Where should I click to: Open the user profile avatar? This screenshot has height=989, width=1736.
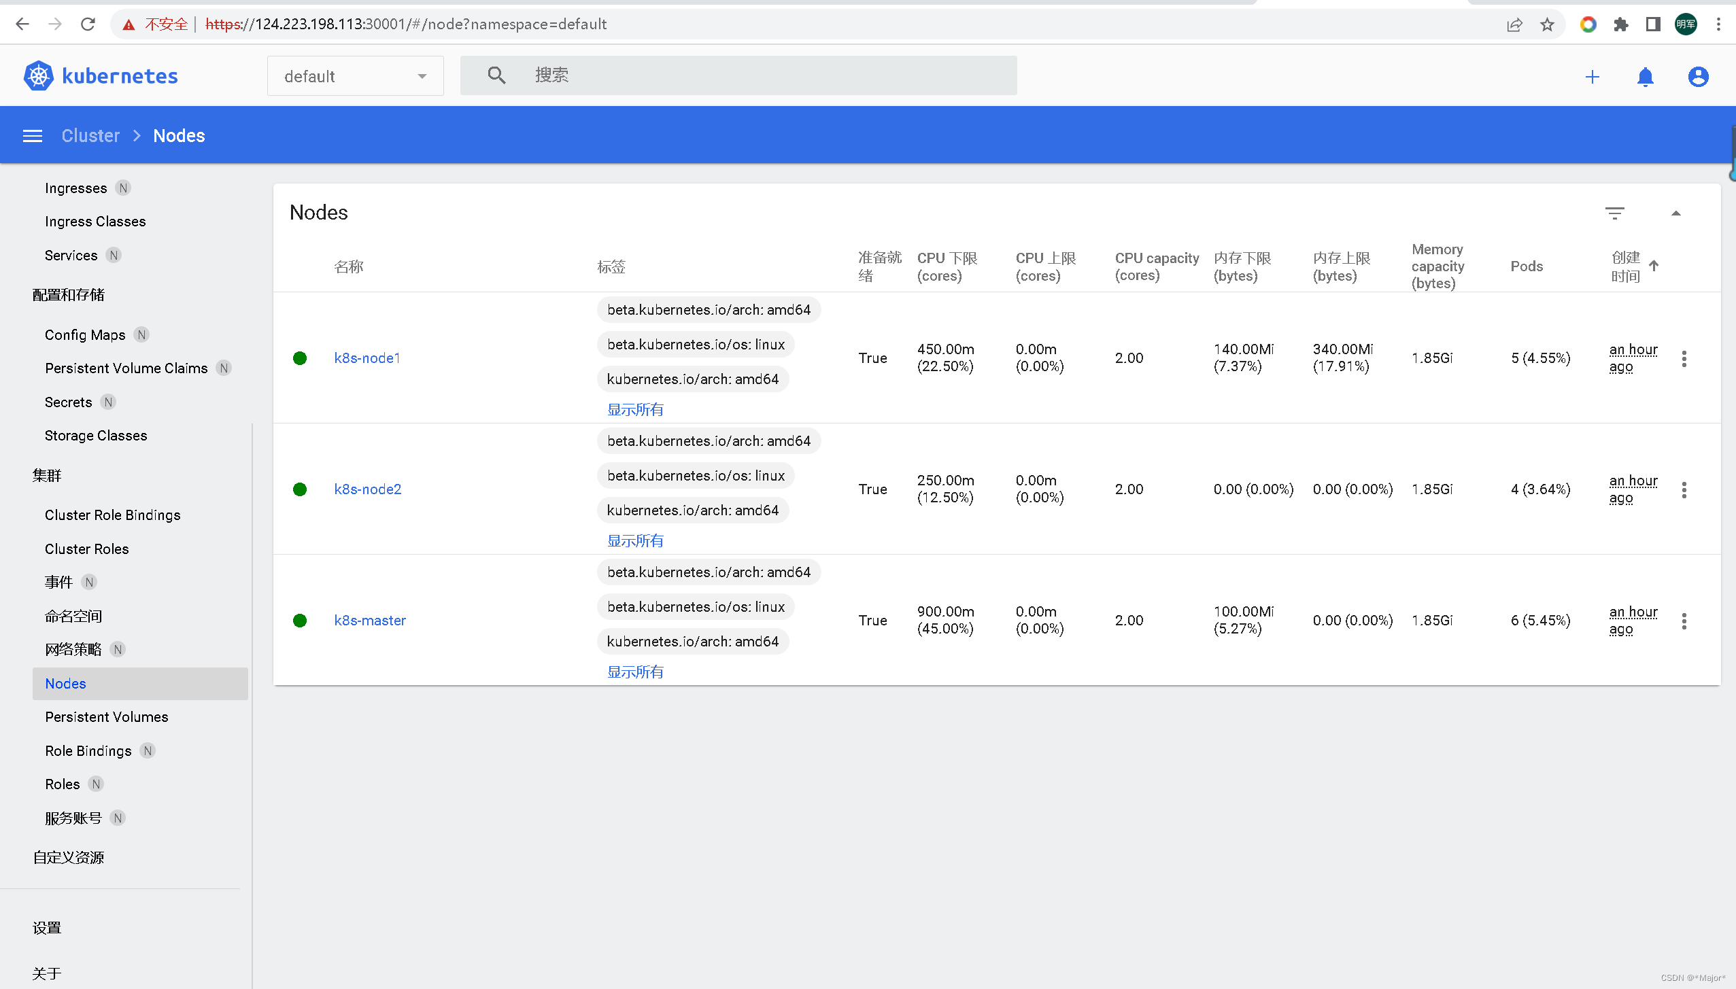1697,77
